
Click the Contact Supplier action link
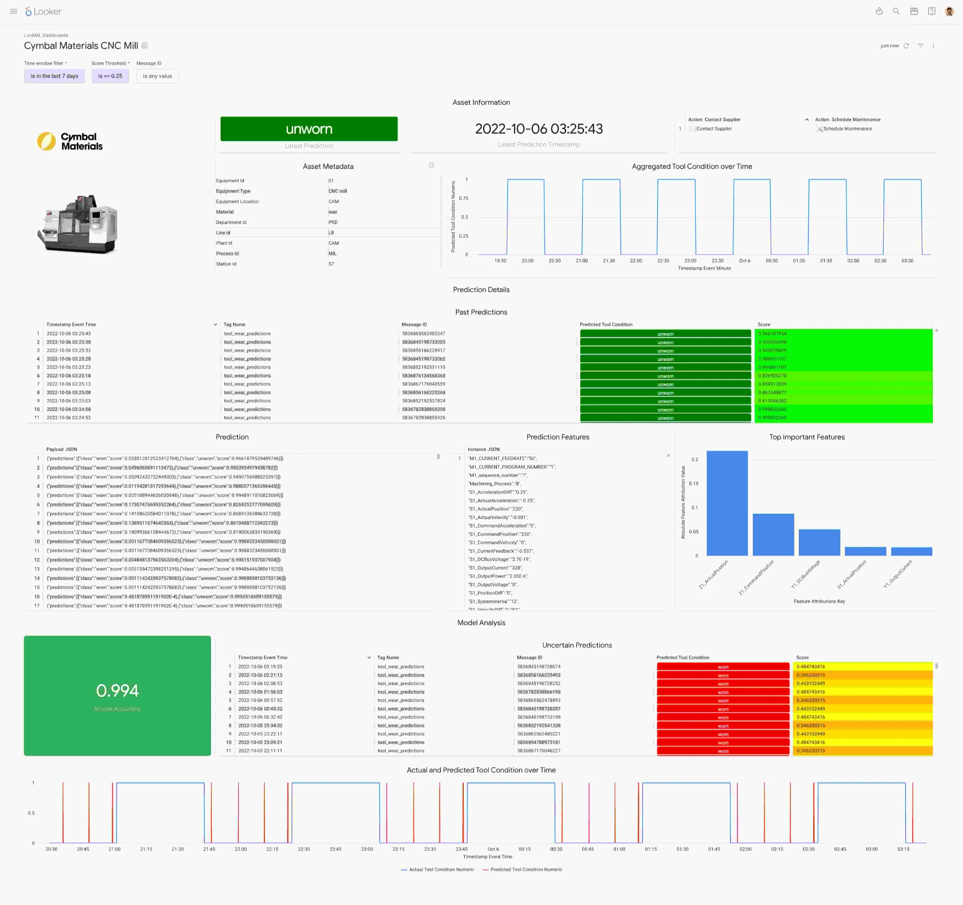(713, 129)
